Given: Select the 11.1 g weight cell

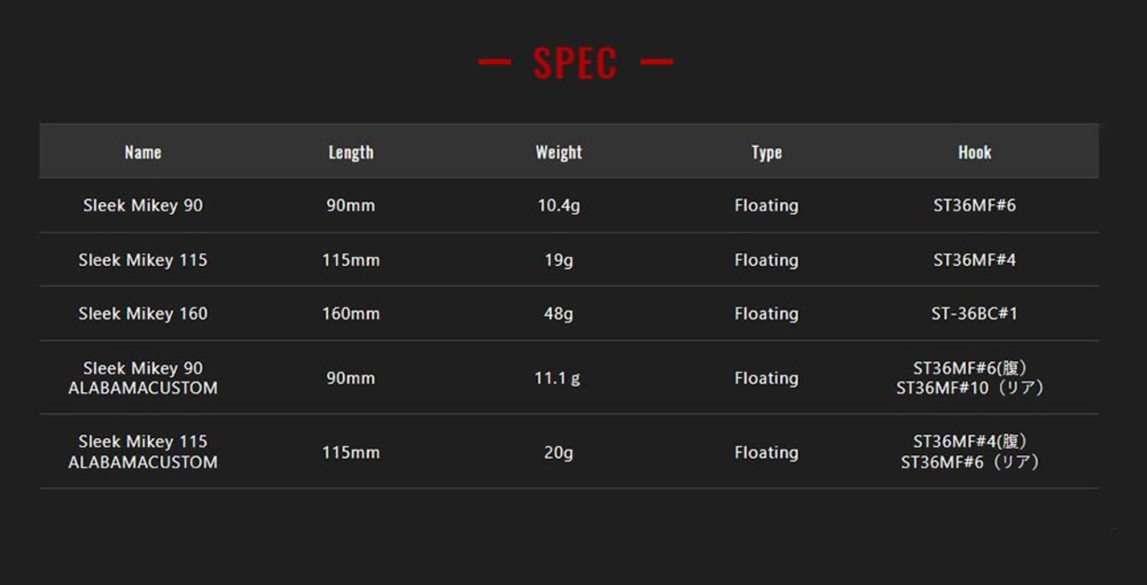Looking at the screenshot, I should (557, 378).
